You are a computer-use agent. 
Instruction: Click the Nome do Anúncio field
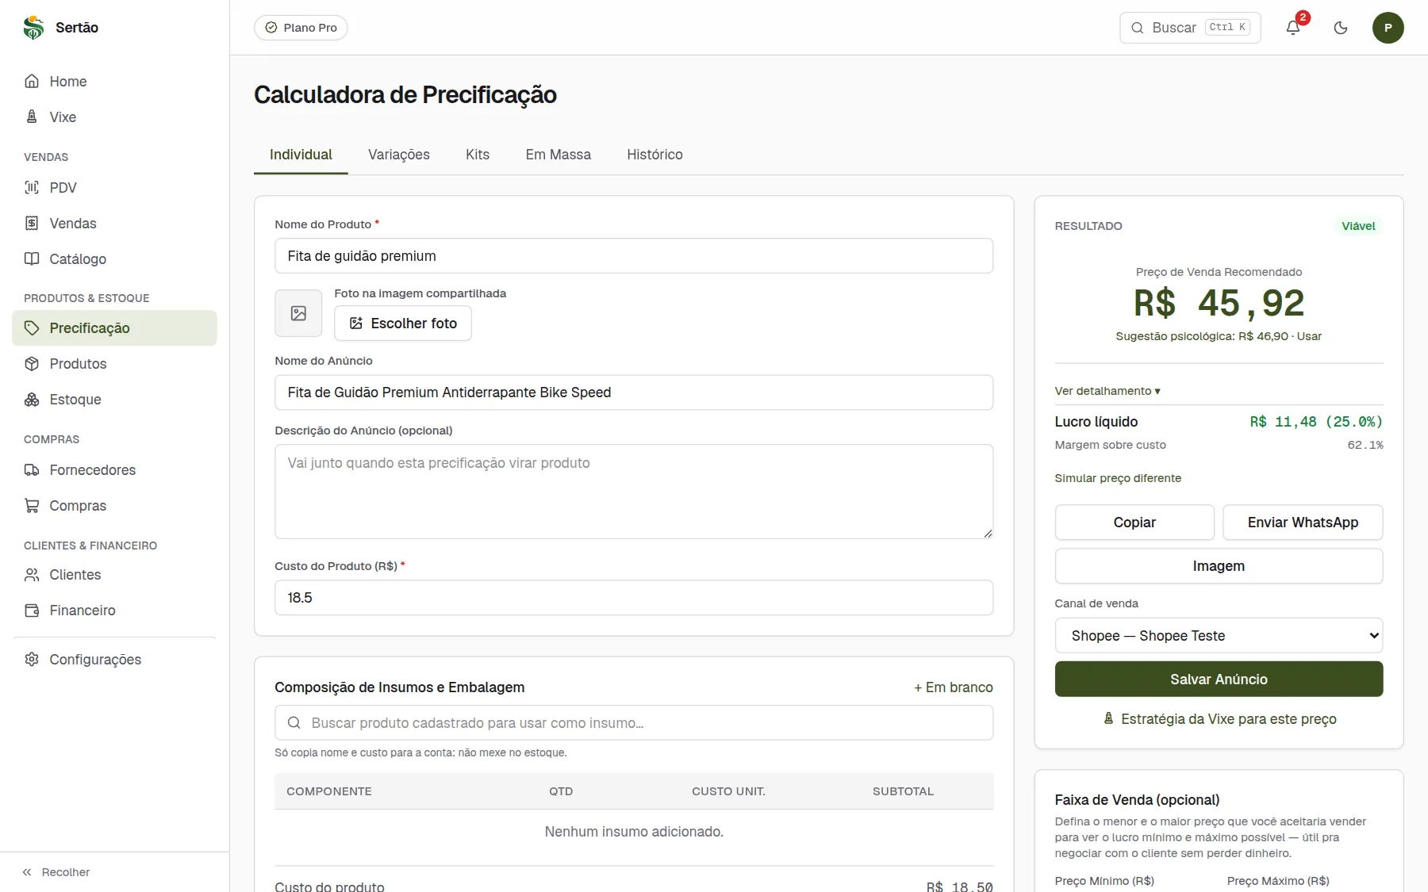(x=634, y=392)
